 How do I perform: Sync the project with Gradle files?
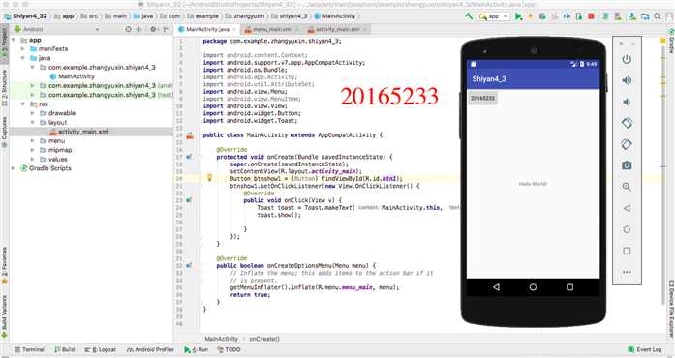(605, 16)
